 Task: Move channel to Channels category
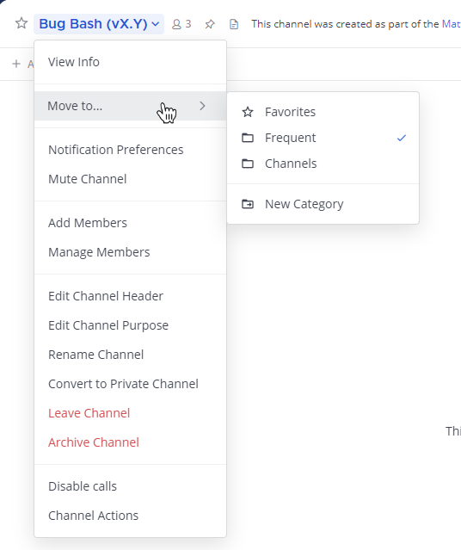(323, 164)
